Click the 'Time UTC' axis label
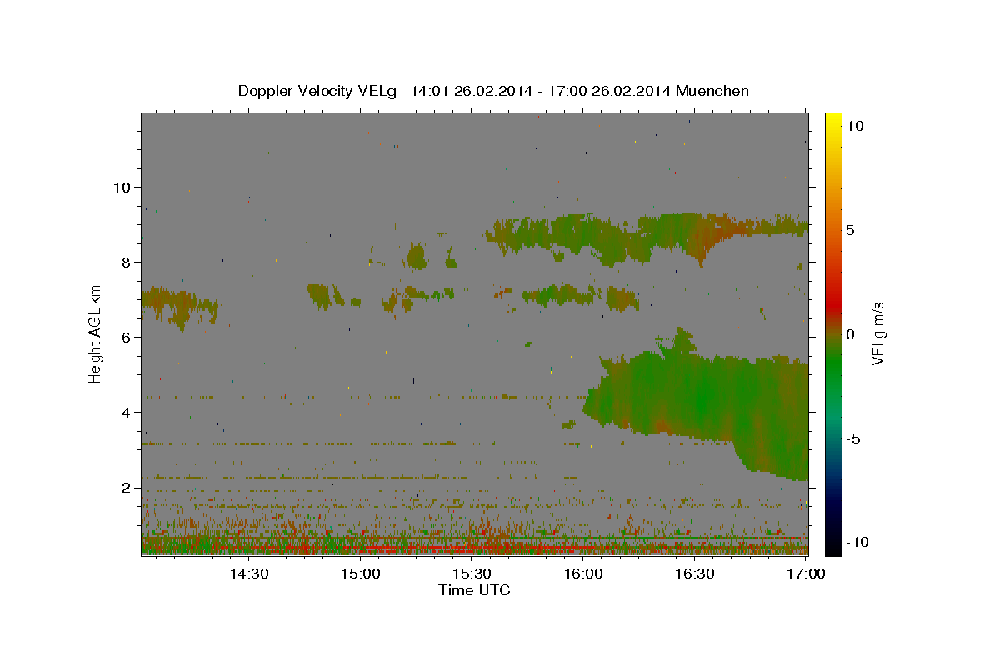 (x=474, y=590)
